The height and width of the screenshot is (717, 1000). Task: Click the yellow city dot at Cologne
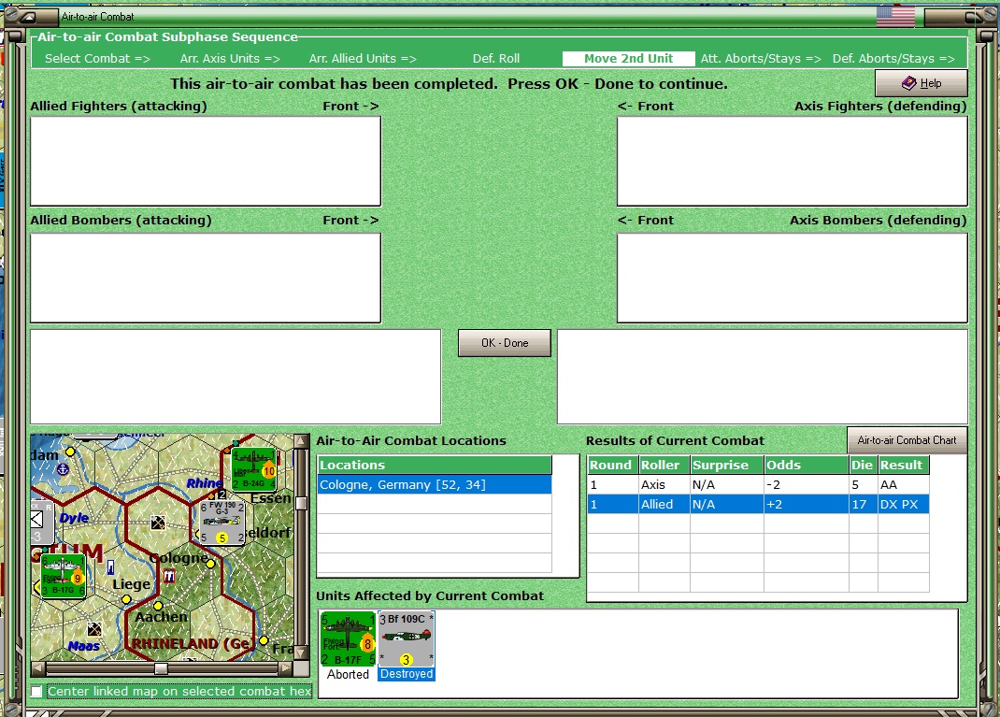pos(210,564)
